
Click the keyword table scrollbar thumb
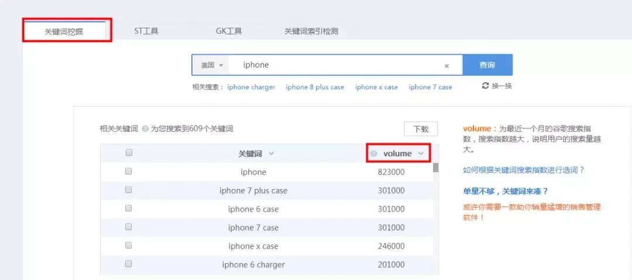pyautogui.click(x=436, y=167)
